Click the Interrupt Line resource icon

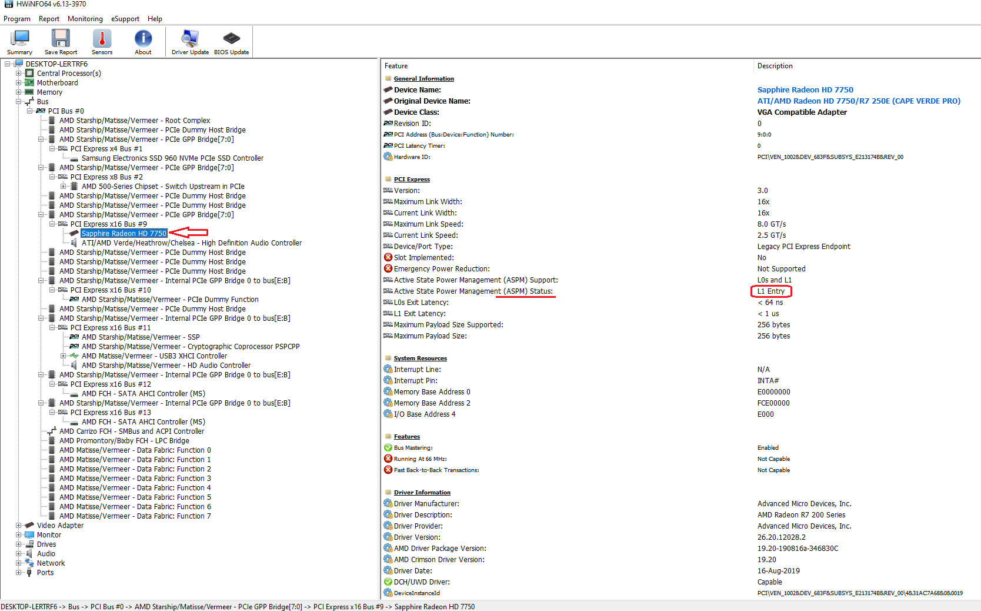pos(388,370)
